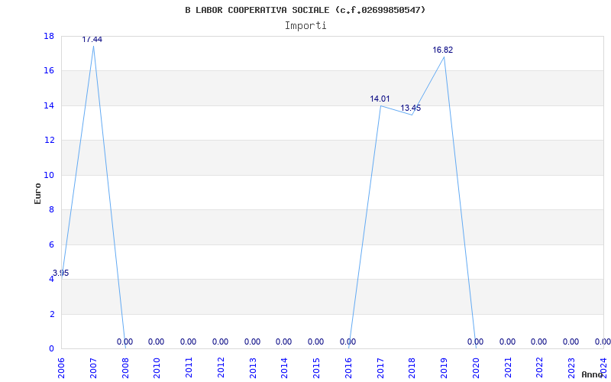This screenshot has width=611, height=382.
Task: Click the 2024 year label
Action: click(x=604, y=368)
